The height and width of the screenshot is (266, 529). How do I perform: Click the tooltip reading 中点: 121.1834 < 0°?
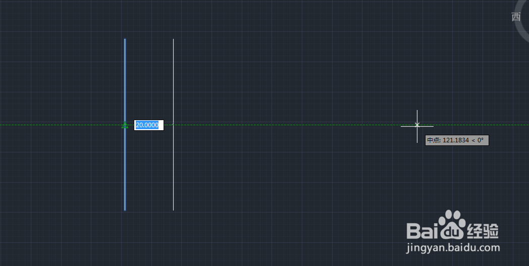[457, 140]
